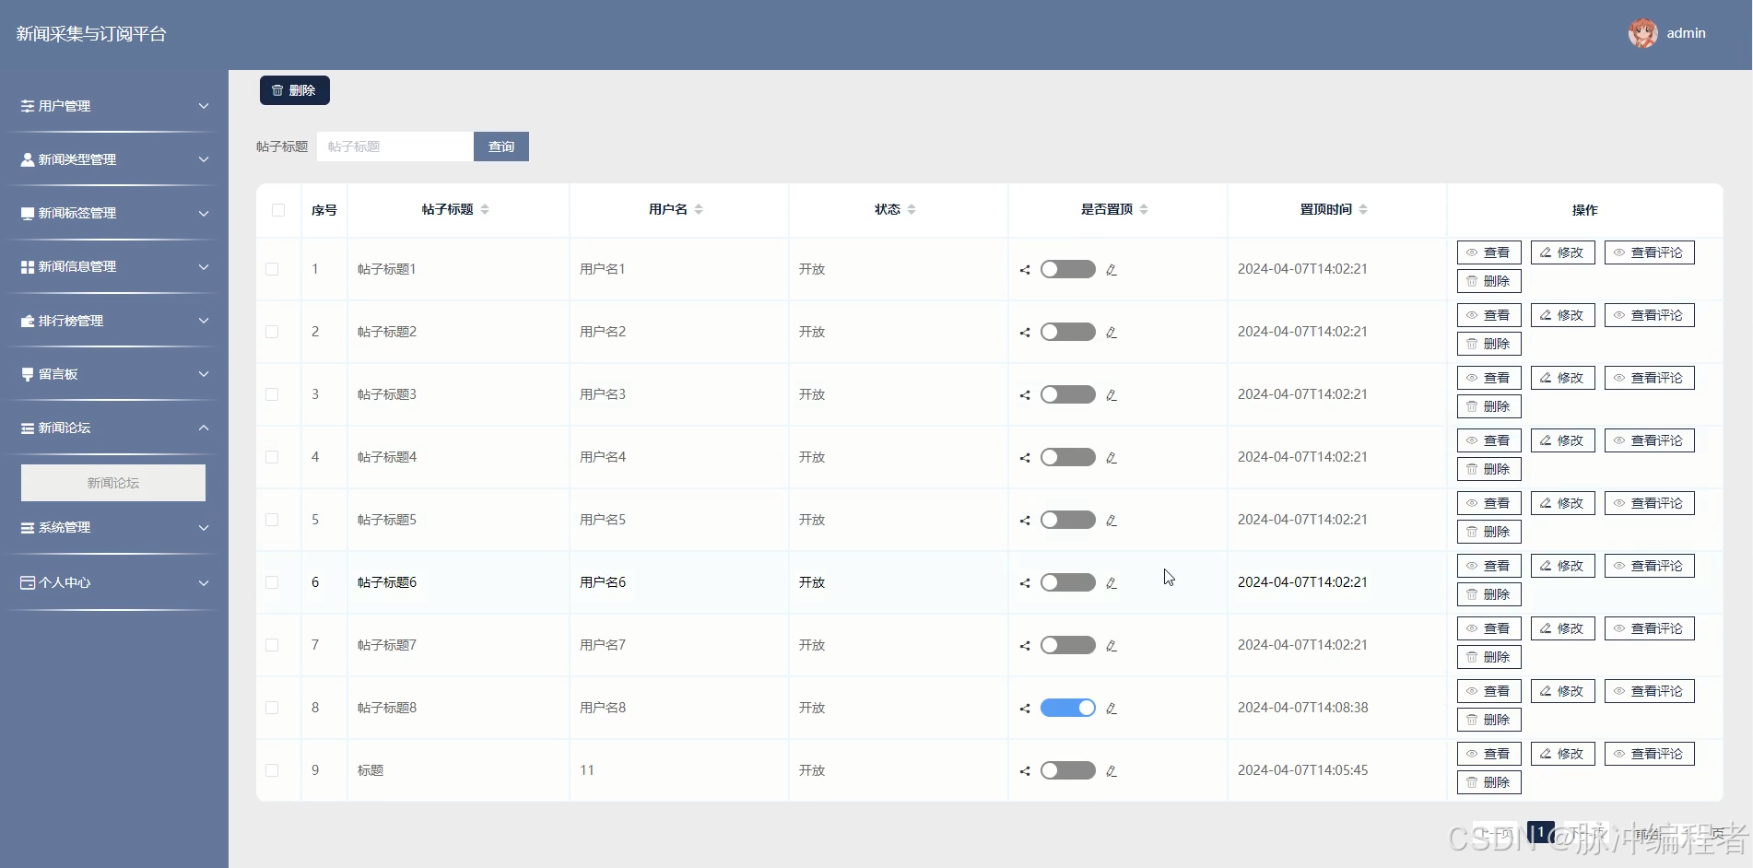Sort by 帖子标题 column sort arrows

click(485, 209)
